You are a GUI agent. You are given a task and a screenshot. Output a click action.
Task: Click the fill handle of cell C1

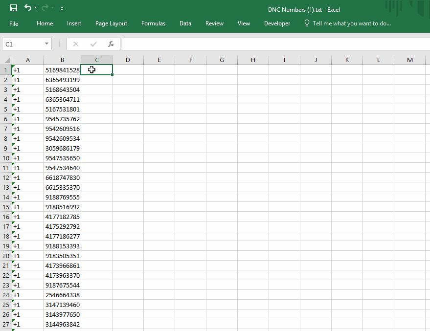[112, 74]
